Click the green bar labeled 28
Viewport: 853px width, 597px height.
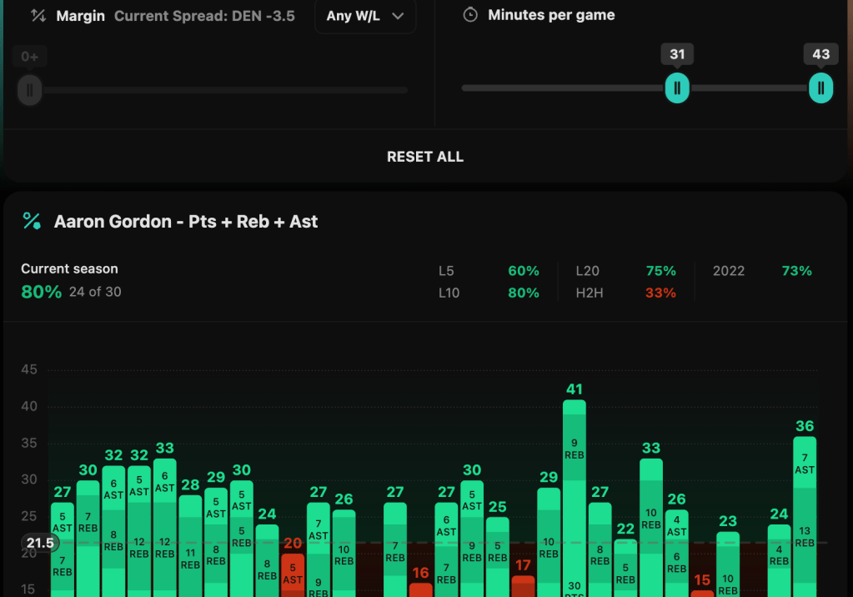(x=190, y=542)
